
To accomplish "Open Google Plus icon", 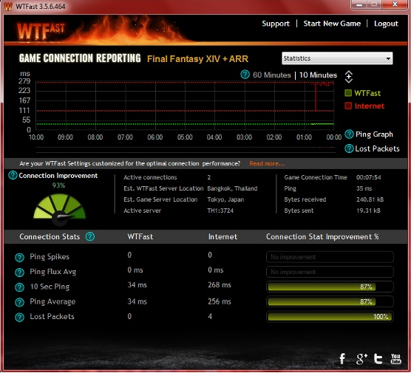I will [x=361, y=358].
